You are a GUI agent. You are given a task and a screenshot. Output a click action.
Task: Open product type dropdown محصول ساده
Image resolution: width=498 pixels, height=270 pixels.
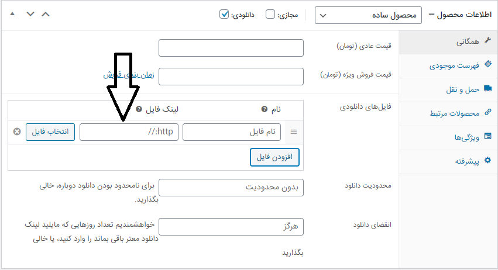(x=368, y=15)
